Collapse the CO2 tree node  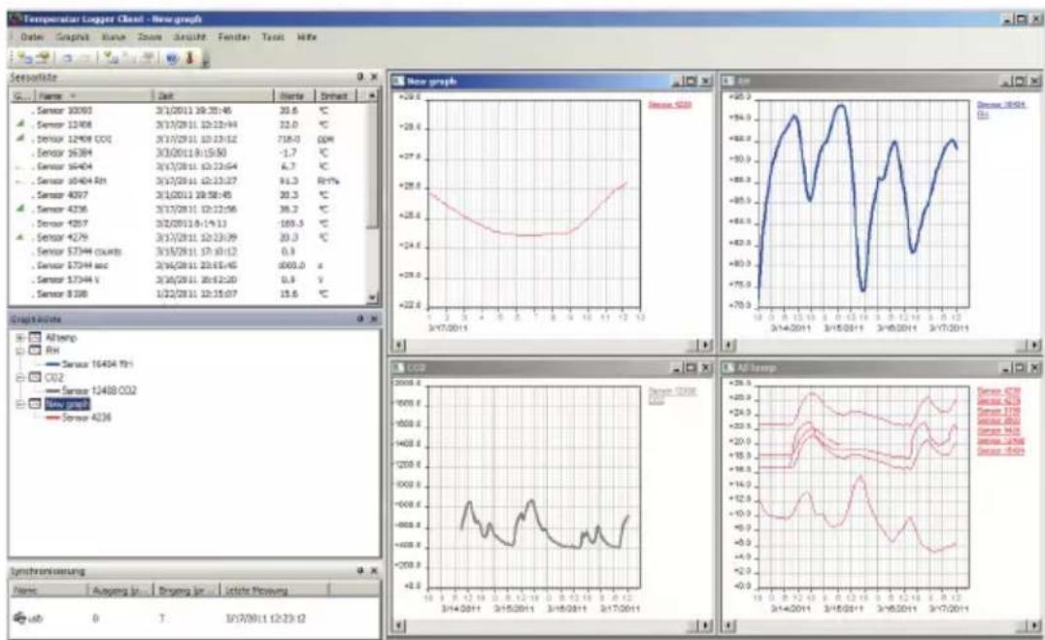20,378
